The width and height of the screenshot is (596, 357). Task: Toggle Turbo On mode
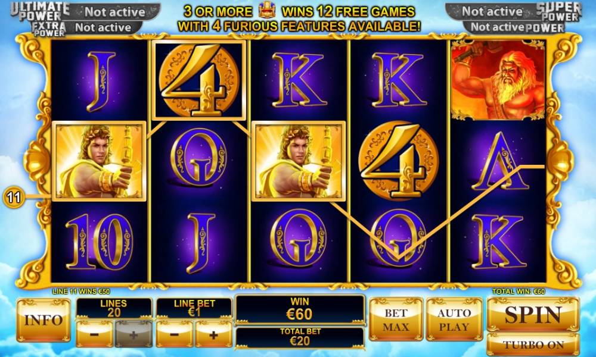pyautogui.click(x=533, y=345)
